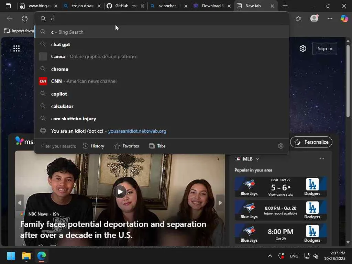Screen dimensions: 352x264
Task: Click the sync tray icon with red dot
Action: 281,256
